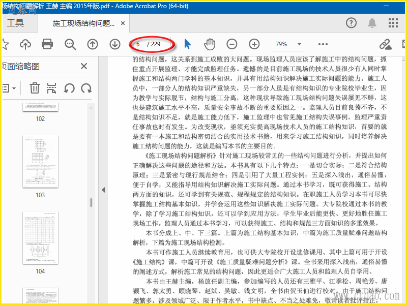Rotate pages clockwise
This screenshot has height=305, width=407.
(x=86, y=88)
